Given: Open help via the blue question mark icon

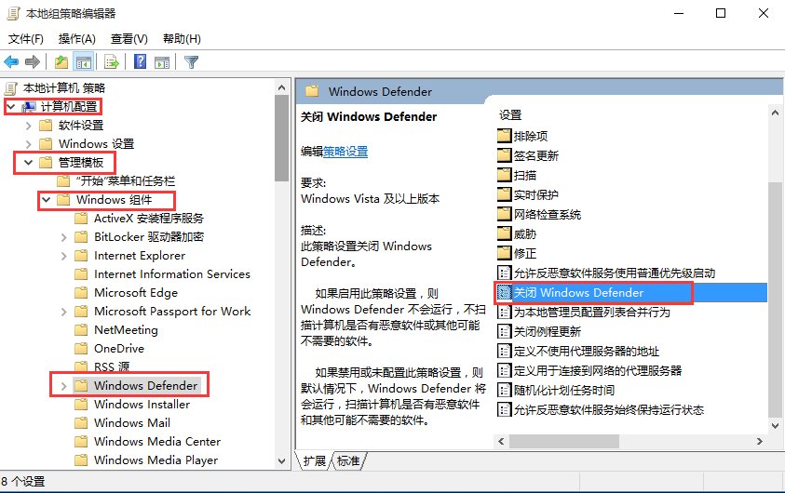Looking at the screenshot, I should pos(140,62).
